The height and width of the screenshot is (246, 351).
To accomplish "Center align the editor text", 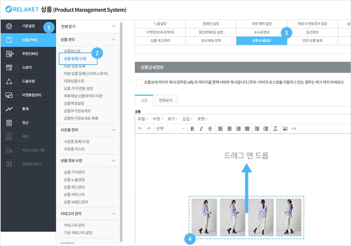I will pos(229,129).
